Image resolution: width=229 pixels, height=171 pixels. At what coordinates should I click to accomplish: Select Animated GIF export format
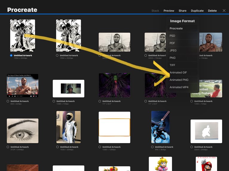point(178,72)
